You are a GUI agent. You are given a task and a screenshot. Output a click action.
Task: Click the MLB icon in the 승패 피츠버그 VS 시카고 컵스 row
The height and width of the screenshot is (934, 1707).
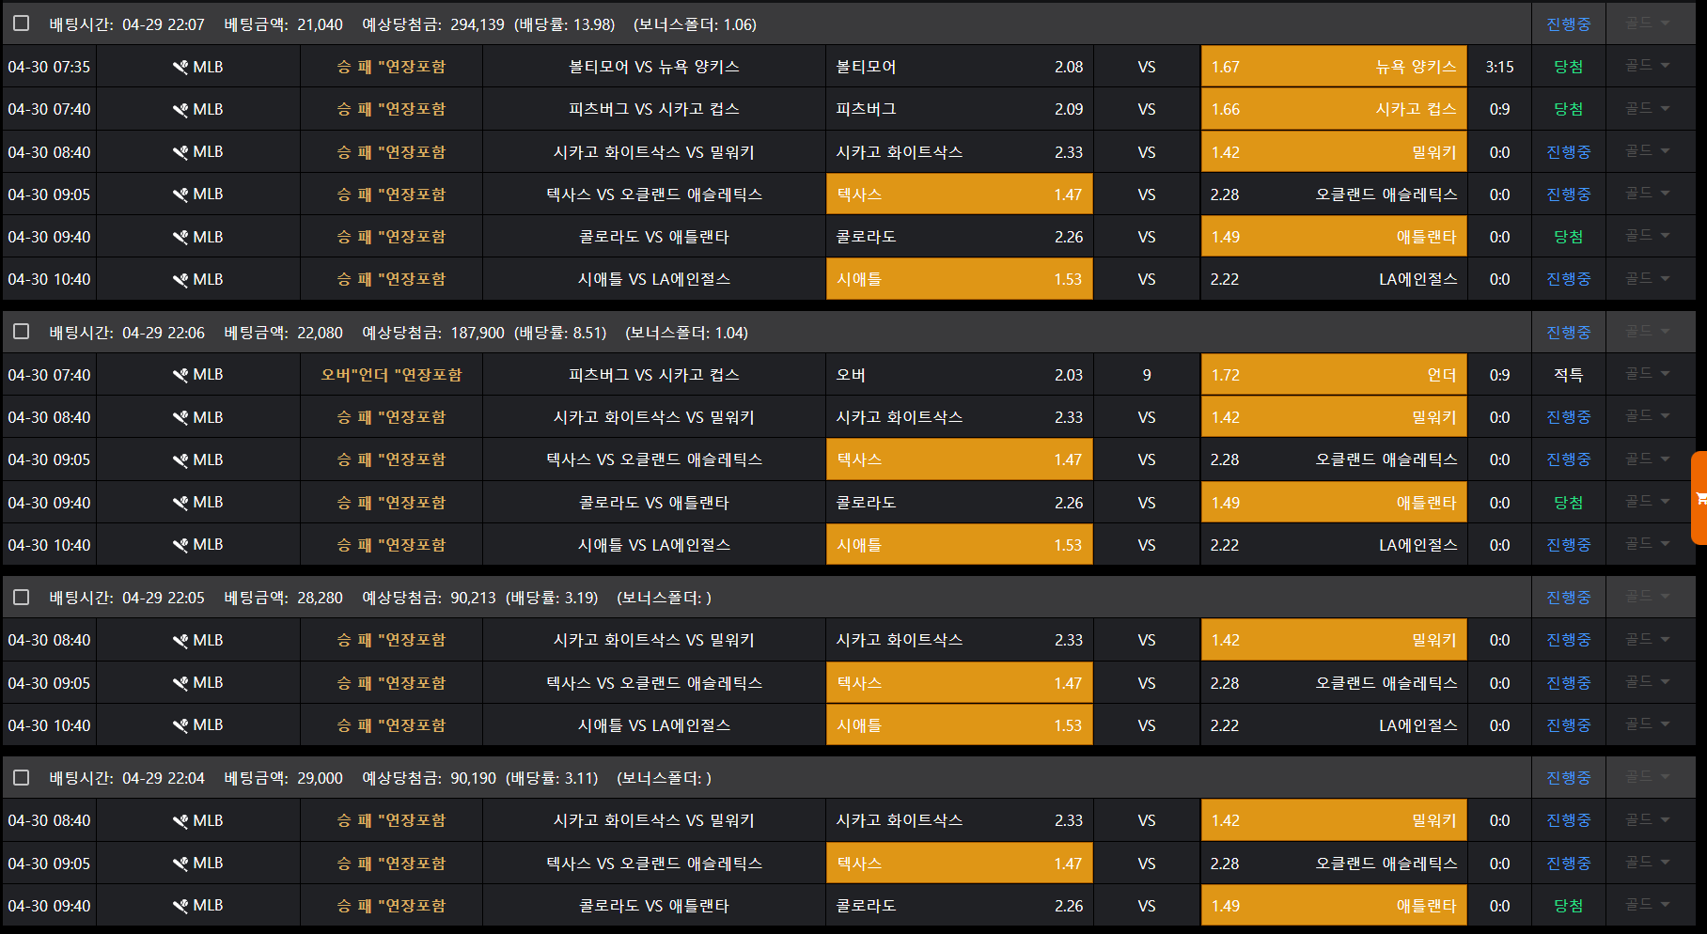pyautogui.click(x=180, y=109)
